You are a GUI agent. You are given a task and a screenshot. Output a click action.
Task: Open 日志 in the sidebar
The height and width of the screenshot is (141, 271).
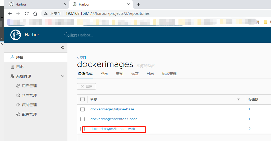[x=36, y=67]
